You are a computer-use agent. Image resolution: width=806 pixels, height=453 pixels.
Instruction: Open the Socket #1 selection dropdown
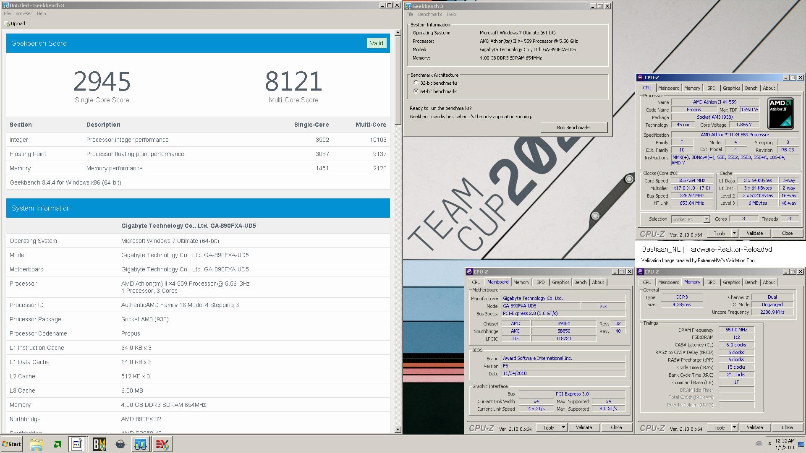[707, 219]
